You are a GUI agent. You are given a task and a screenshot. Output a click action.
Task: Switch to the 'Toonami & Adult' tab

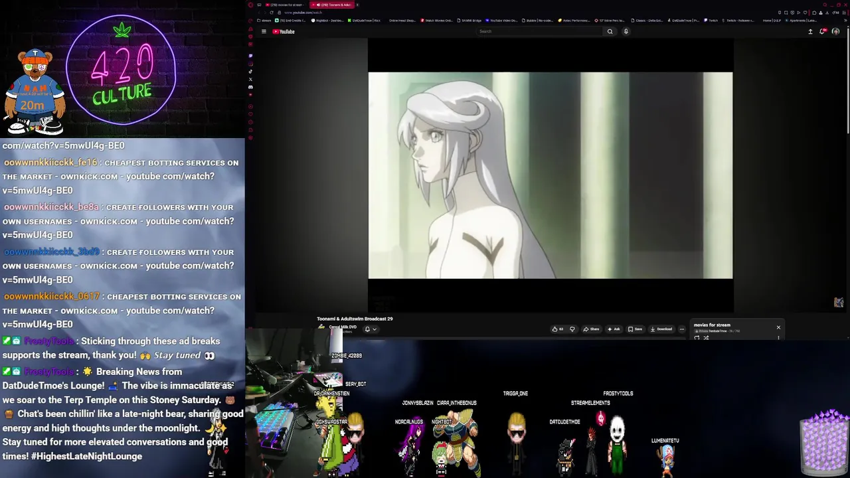point(332,5)
